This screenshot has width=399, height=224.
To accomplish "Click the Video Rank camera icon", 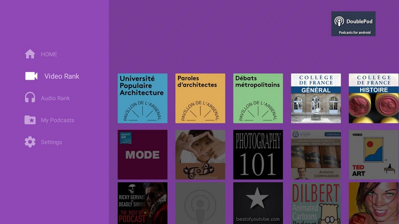I will [31, 76].
